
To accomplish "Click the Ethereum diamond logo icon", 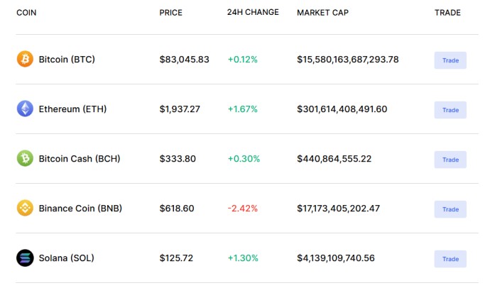I will click(25, 109).
